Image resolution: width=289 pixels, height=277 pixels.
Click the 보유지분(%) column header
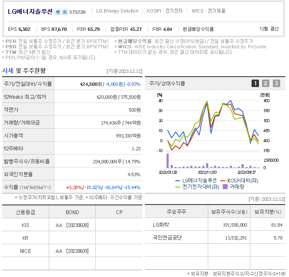(x=268, y=212)
